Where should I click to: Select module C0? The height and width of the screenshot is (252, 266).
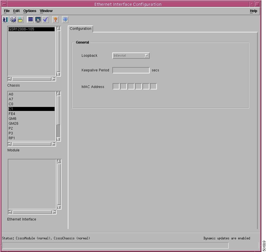coord(32,104)
